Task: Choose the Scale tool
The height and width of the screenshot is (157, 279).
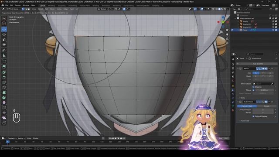Action: click(x=4, y=40)
